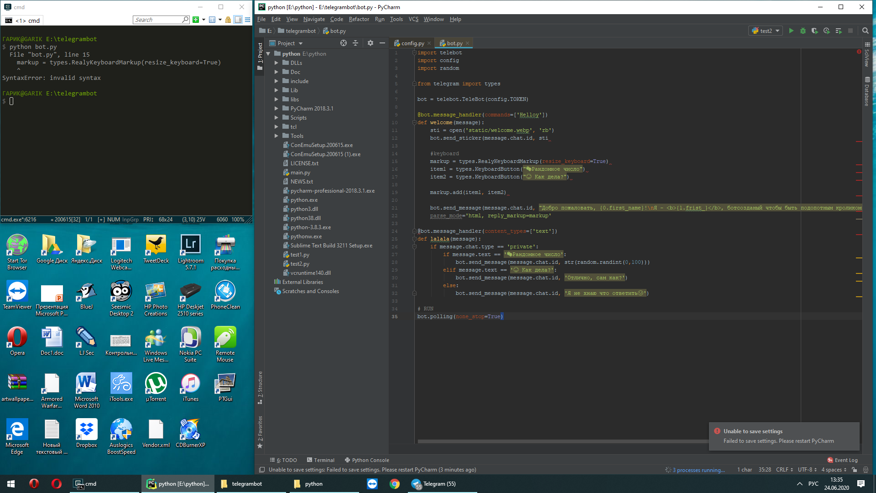Run with coverage shield icon
The width and height of the screenshot is (876, 493).
(814, 31)
